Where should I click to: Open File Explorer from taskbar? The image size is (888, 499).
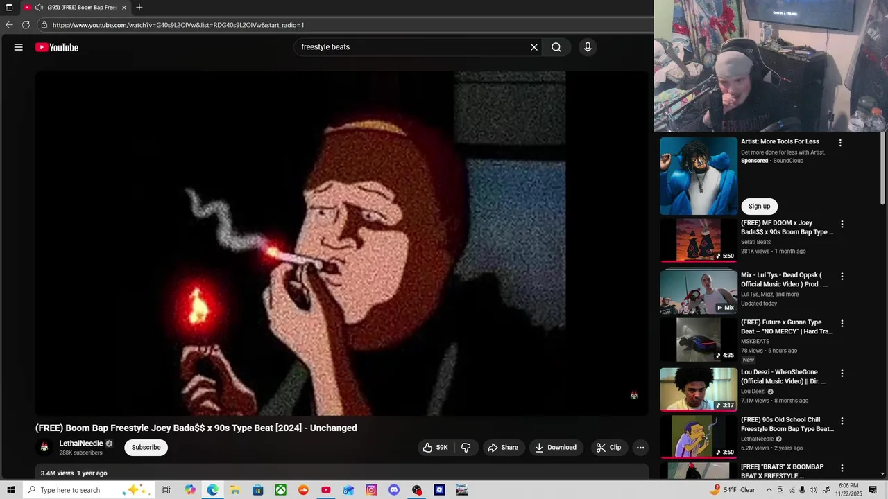(x=234, y=490)
